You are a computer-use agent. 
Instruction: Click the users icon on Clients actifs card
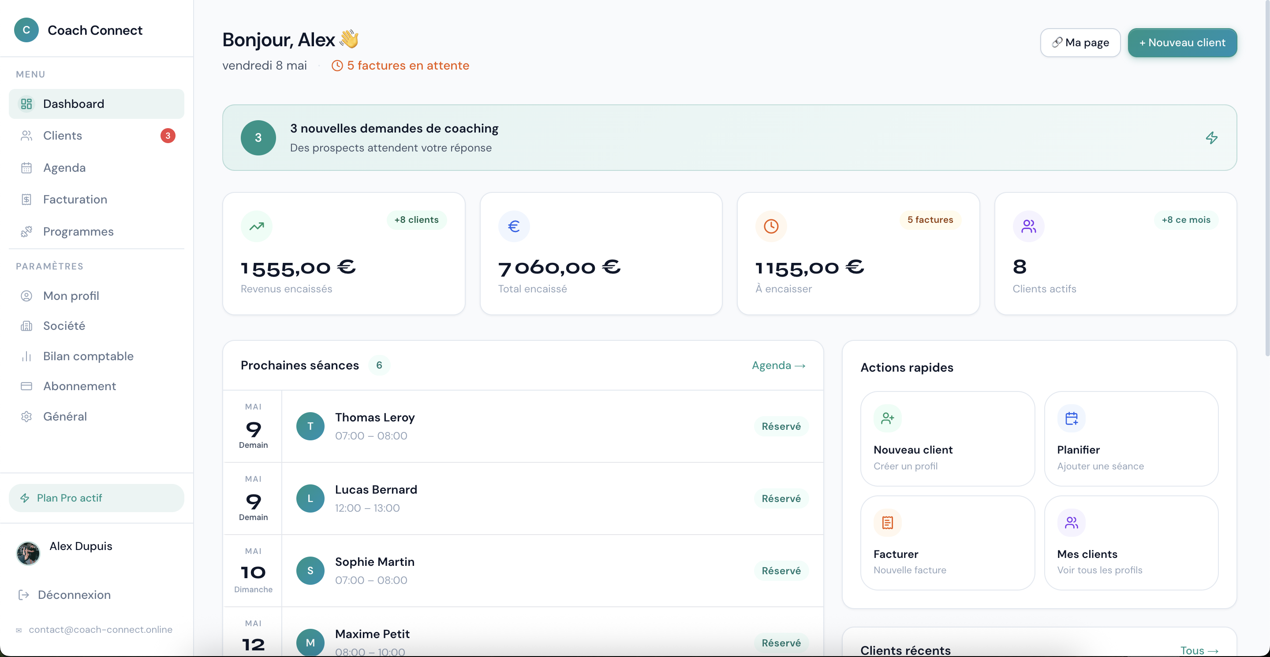(x=1028, y=226)
